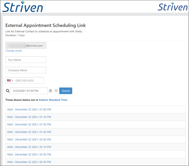Focus the Company Name input field
The image size is (189, 166).
pos(26,70)
